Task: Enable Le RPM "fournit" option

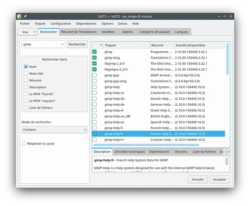Action: pyautogui.click(x=26, y=94)
